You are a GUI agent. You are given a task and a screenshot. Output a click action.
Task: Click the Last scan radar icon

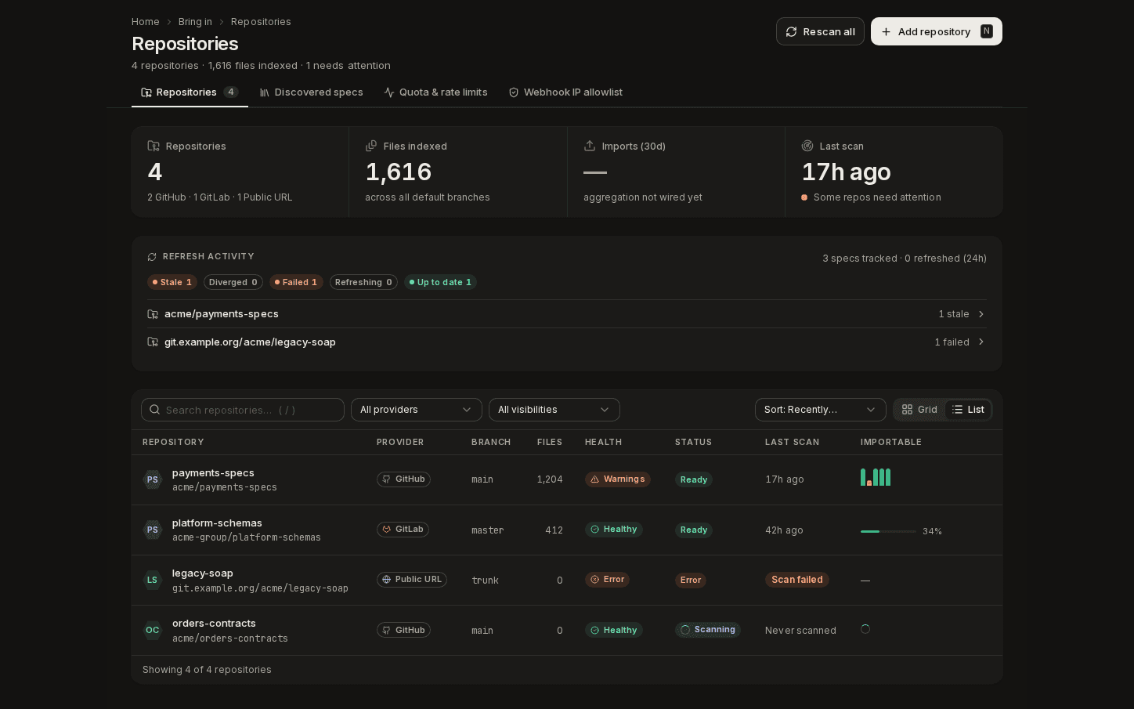(807, 147)
